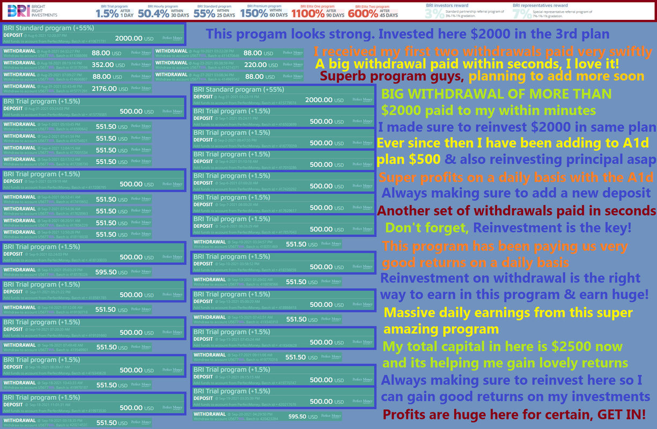Click the 500.00 USD amount on the Sep-7-2021 08:00 deposit
Image resolution: width=657 pixels, height=429 pixels.
[327, 208]
